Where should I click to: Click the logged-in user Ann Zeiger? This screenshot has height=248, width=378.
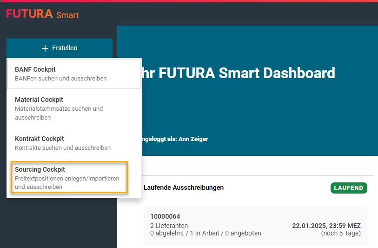click(193, 139)
